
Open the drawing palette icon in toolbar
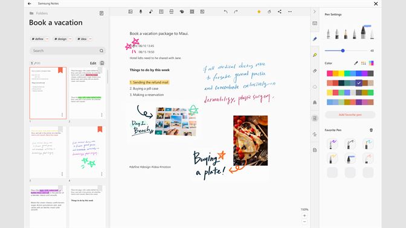click(x=182, y=11)
